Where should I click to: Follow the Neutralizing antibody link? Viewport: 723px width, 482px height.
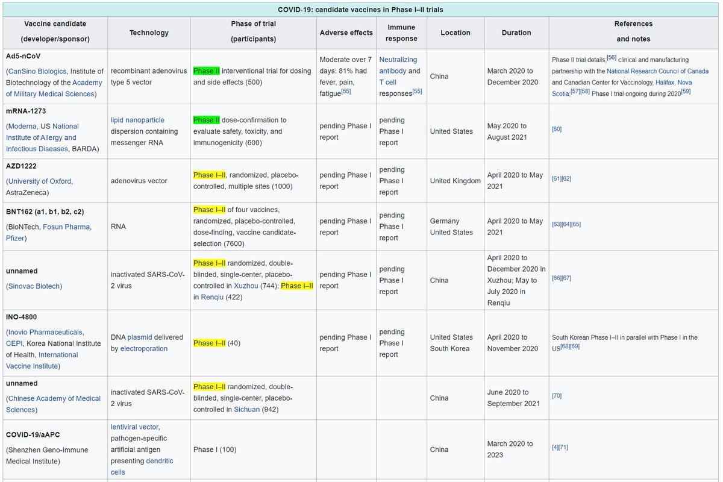(398, 65)
